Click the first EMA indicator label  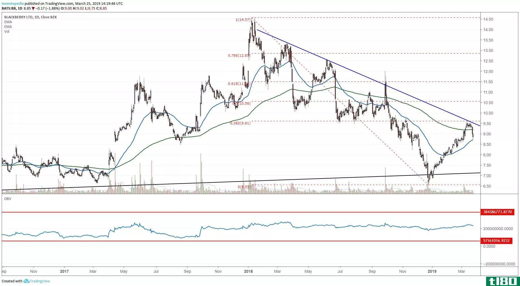tap(8, 22)
